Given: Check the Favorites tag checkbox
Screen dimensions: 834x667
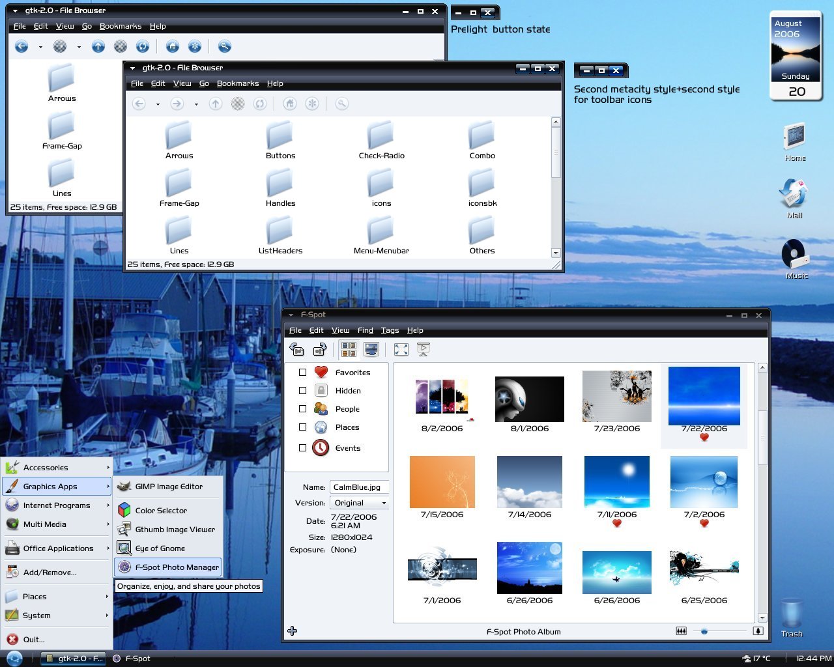Looking at the screenshot, I should [302, 373].
